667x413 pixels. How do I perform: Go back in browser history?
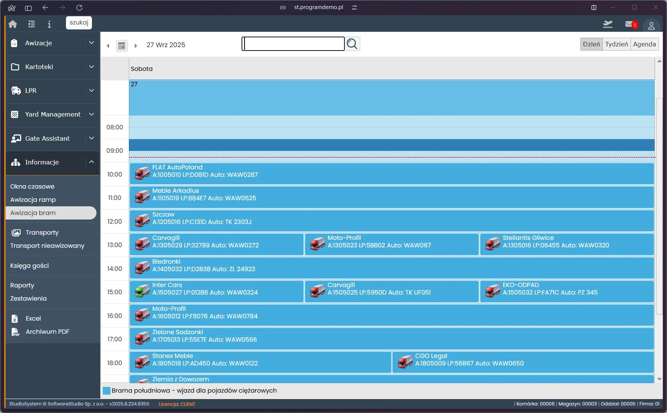pyautogui.click(x=46, y=8)
